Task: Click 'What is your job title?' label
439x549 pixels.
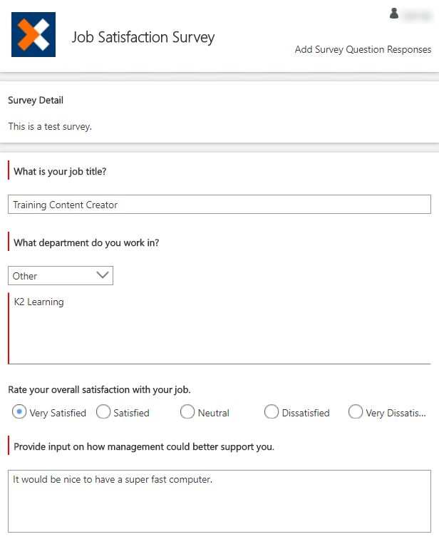Action: point(60,172)
